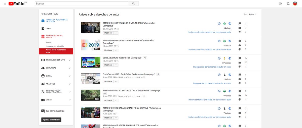Image resolution: width=302 pixels, height=128 pixels.
Task: Click the Comunidad people icon
Action: [43, 68]
